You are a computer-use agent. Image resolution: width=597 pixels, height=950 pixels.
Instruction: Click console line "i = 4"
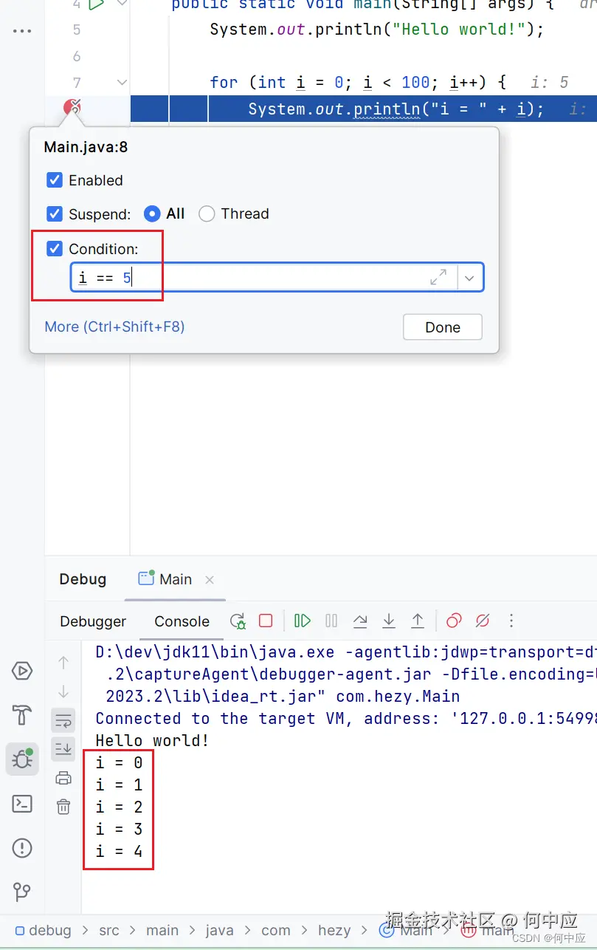click(119, 851)
